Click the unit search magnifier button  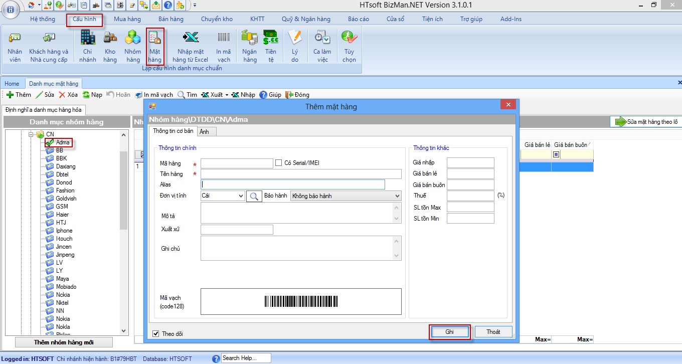pyautogui.click(x=254, y=196)
